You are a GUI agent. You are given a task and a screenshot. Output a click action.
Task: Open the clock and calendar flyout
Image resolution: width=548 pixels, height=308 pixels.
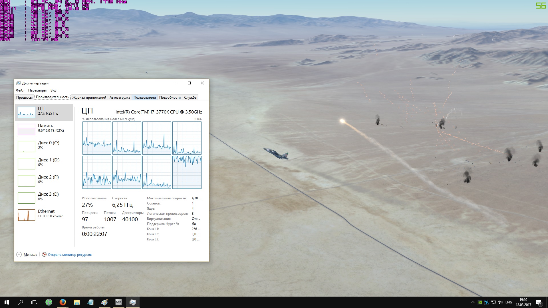[x=523, y=302]
